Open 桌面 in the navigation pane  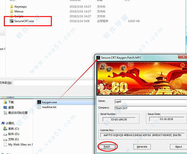(x=11, y=107)
